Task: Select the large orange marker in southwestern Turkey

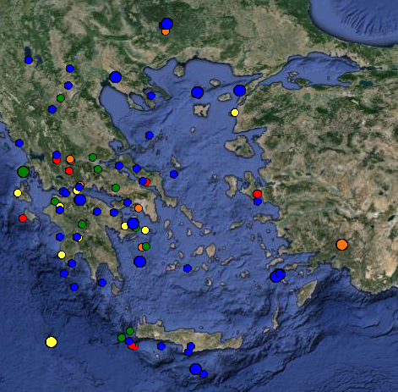Action: point(342,245)
